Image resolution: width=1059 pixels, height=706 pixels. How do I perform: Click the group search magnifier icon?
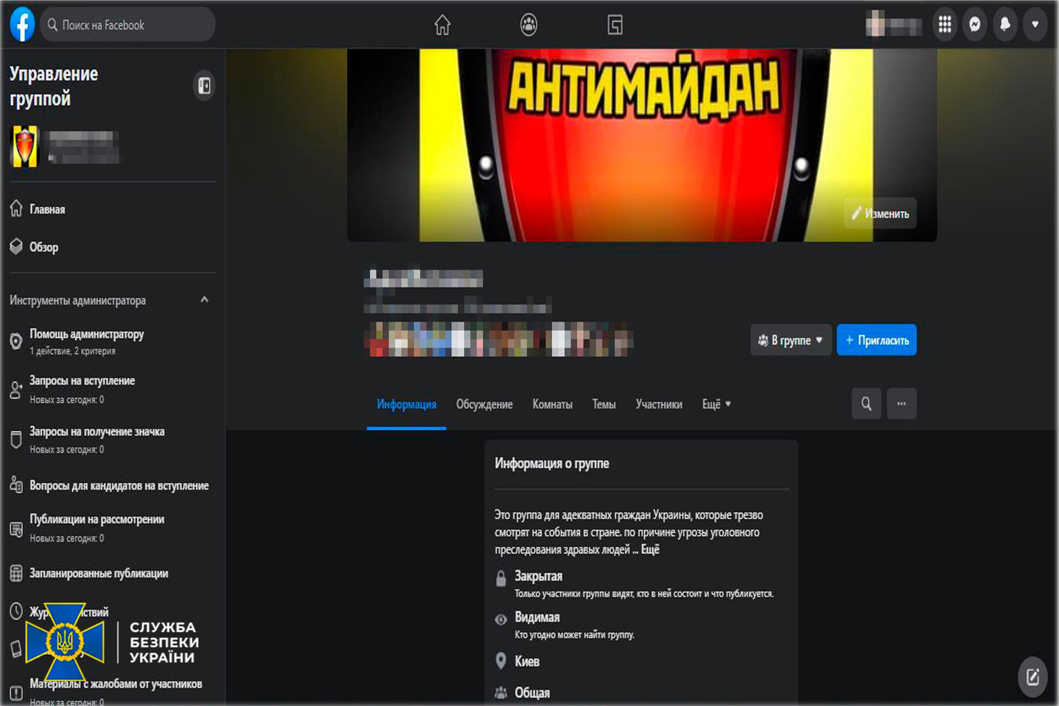click(866, 404)
